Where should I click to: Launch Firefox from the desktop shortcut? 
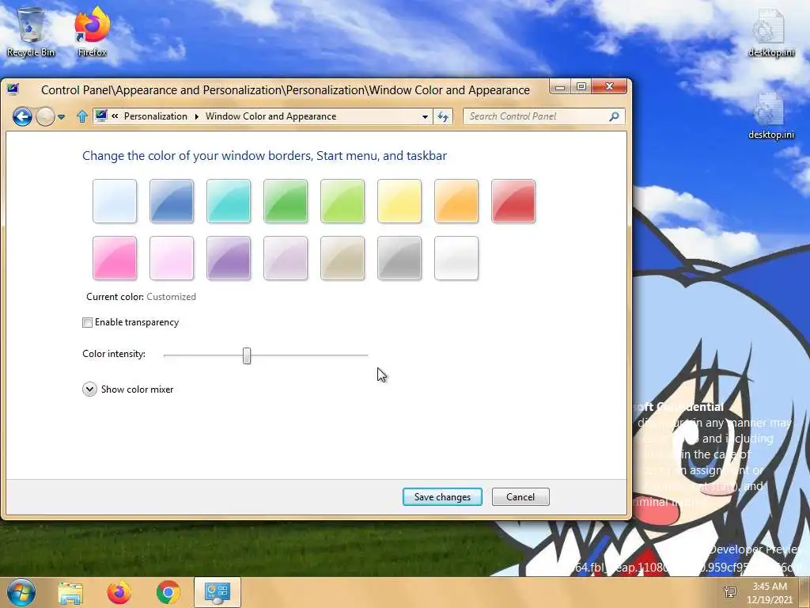tap(92, 32)
